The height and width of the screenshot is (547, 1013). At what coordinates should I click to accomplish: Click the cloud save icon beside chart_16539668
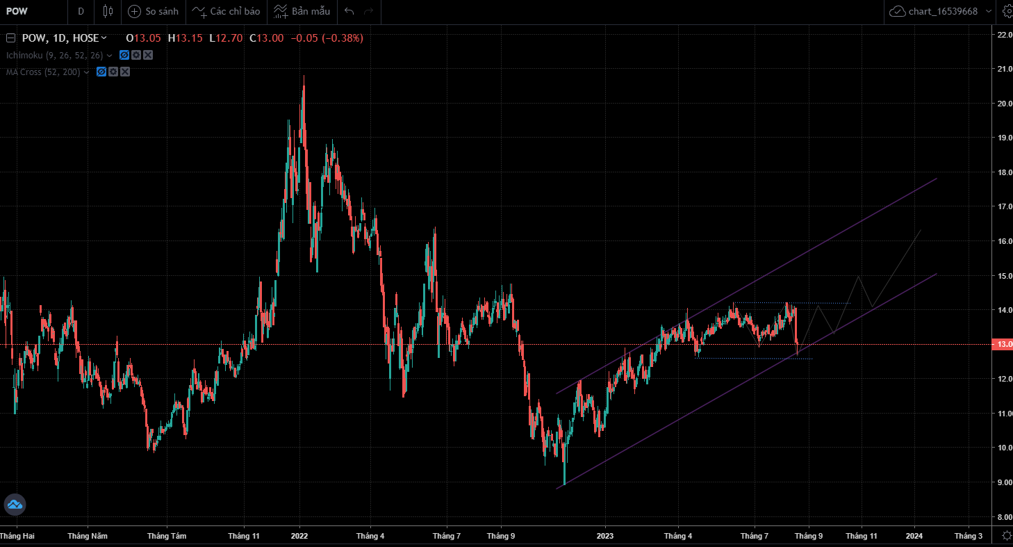pyautogui.click(x=897, y=11)
